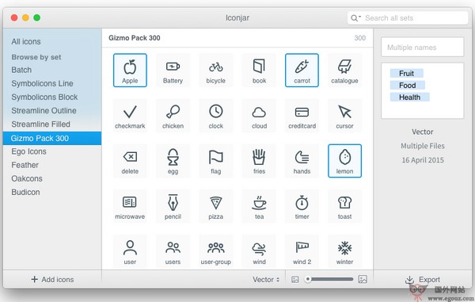Click the chicken drumstick icon
The width and height of the screenshot is (475, 302).
(173, 116)
